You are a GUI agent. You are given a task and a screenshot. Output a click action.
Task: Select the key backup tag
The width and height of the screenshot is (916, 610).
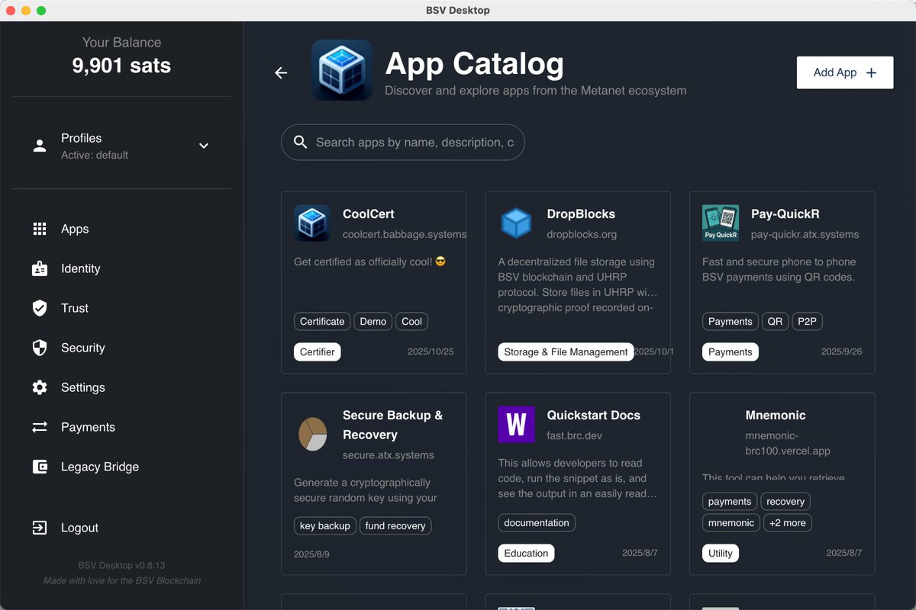coord(325,526)
